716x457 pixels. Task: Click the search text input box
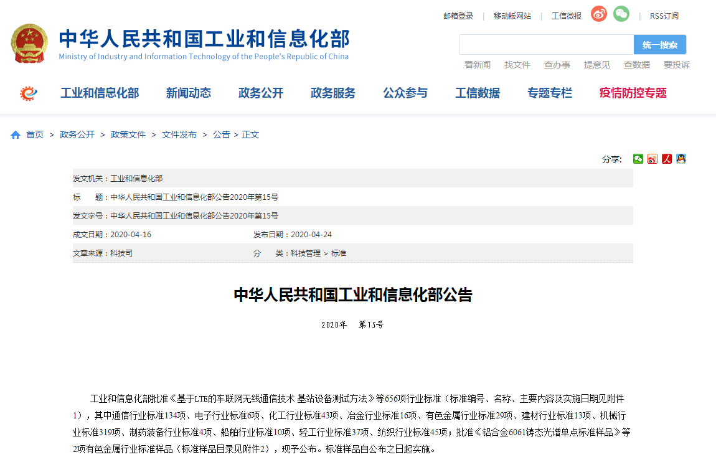(546, 45)
